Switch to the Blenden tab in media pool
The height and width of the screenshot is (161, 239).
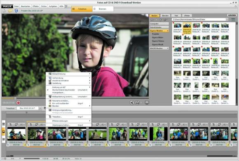[165, 16]
